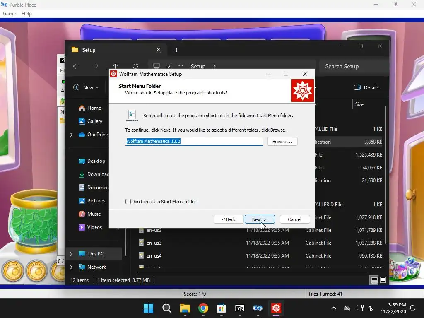Check Don't create a Start Menu folder

(x=128, y=202)
